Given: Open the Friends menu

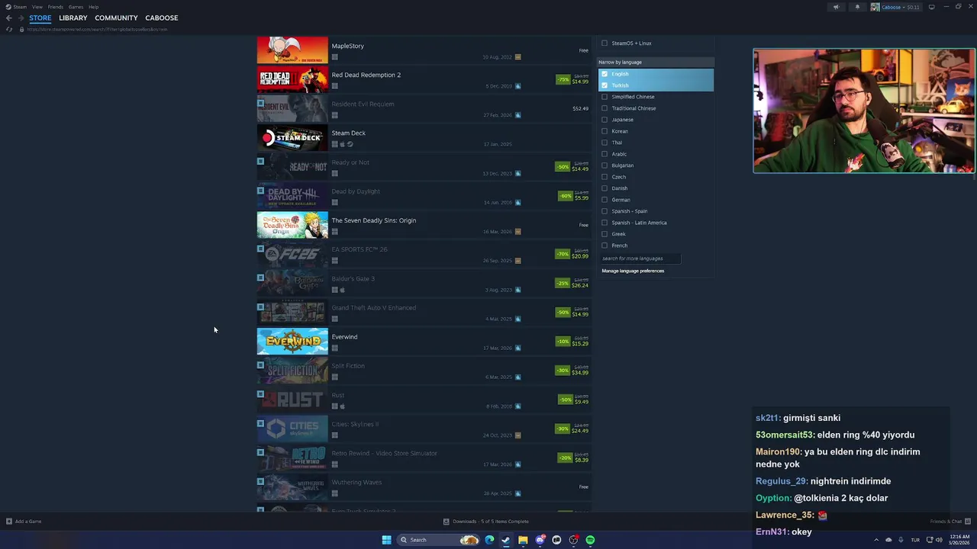Looking at the screenshot, I should click(x=56, y=7).
